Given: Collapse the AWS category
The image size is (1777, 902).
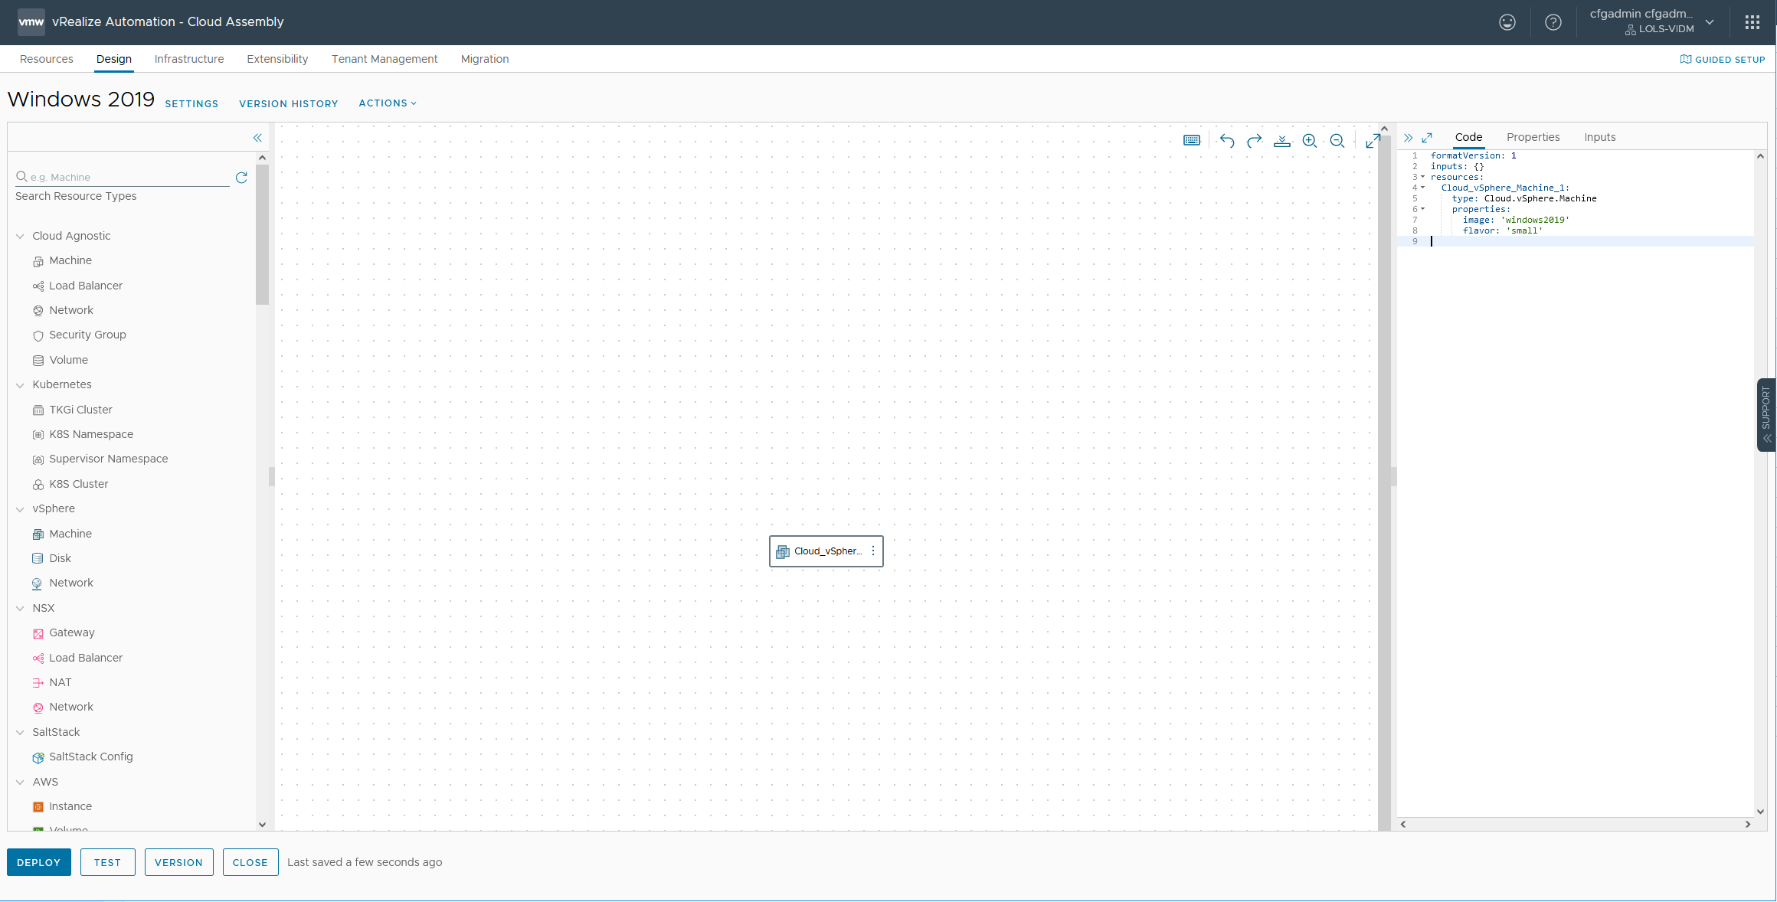Looking at the screenshot, I should click(20, 783).
